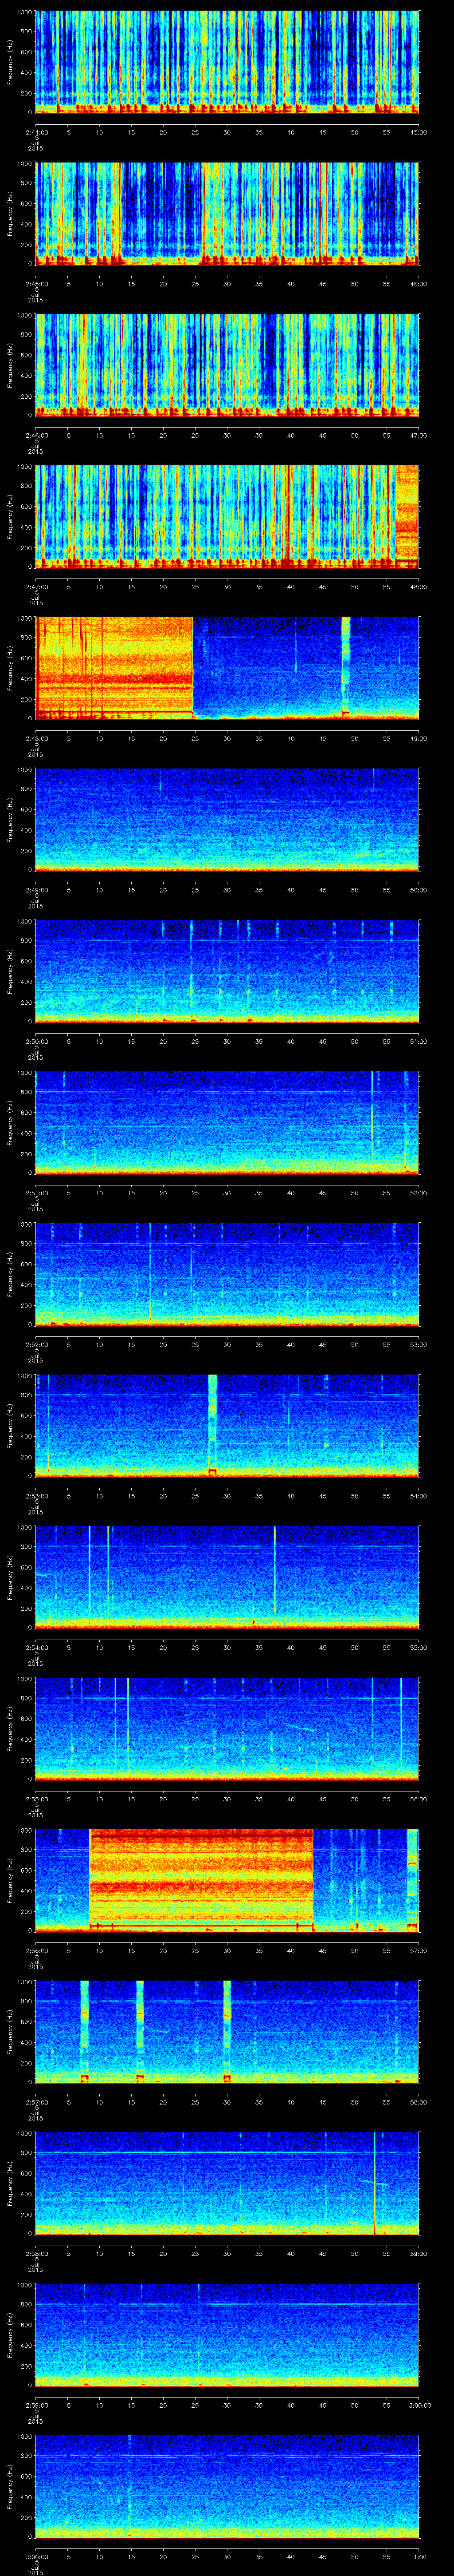The width and height of the screenshot is (454, 2576).
Task: Click the '2:50:00' start time label
Action: tap(36, 1041)
